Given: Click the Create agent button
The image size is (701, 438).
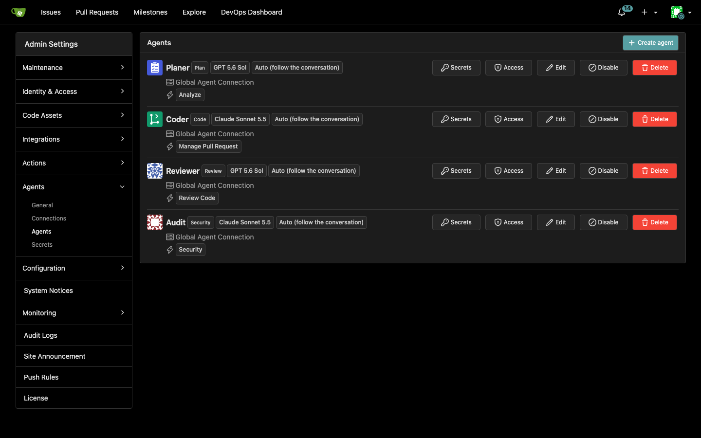Looking at the screenshot, I should tap(650, 43).
